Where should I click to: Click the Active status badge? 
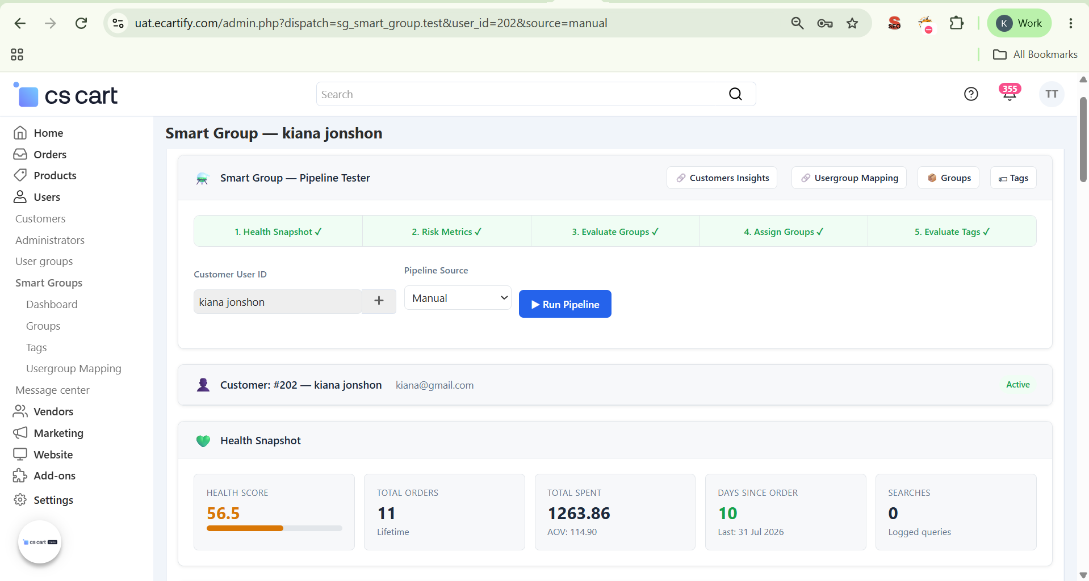(x=1017, y=385)
